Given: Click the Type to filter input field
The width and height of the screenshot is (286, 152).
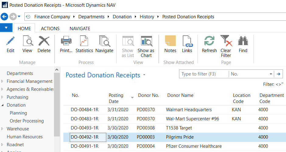Looking at the screenshot, I should (204, 74).
